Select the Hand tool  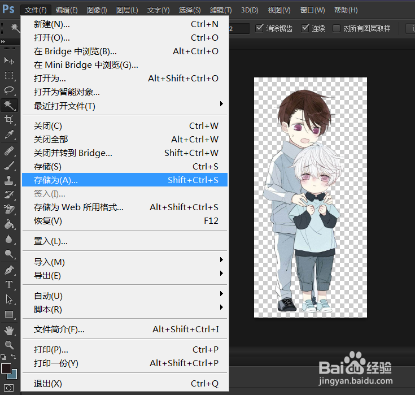pos(9,331)
